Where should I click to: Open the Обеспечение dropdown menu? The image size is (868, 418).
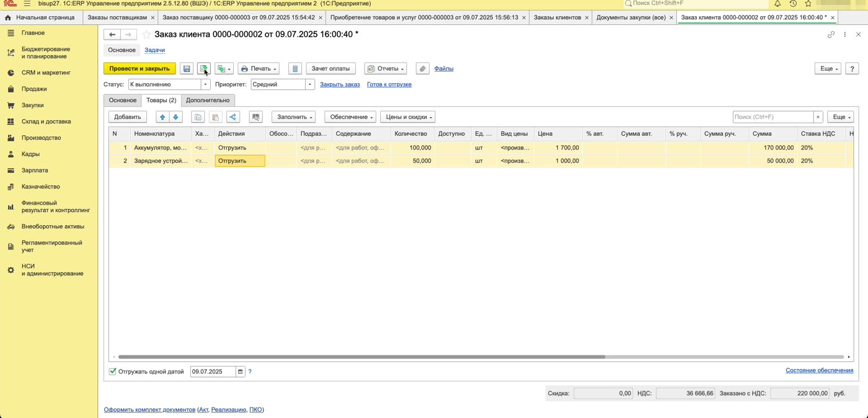[350, 117]
